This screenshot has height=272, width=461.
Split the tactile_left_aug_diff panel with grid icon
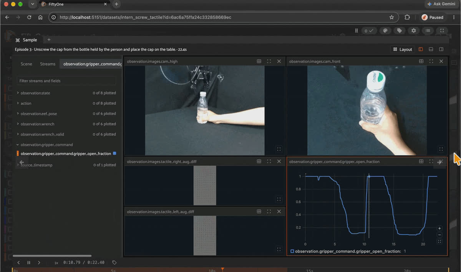259,212
